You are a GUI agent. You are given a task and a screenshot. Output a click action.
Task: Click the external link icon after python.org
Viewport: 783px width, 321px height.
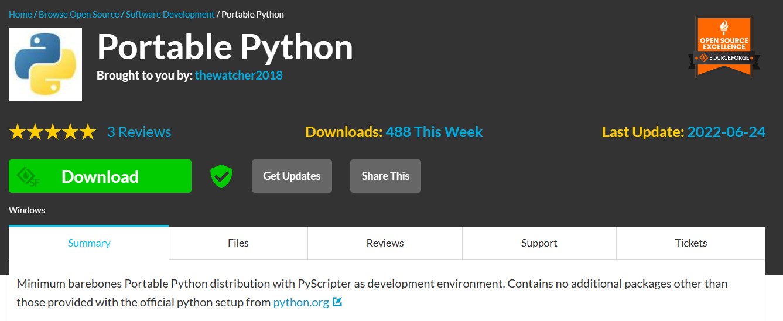(x=337, y=302)
